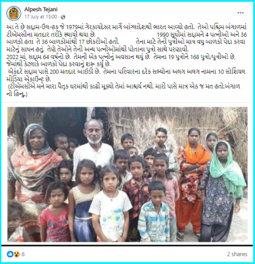255x264 pixels.
Task: Open the three-dots post options menu
Action: [x=241, y=13]
